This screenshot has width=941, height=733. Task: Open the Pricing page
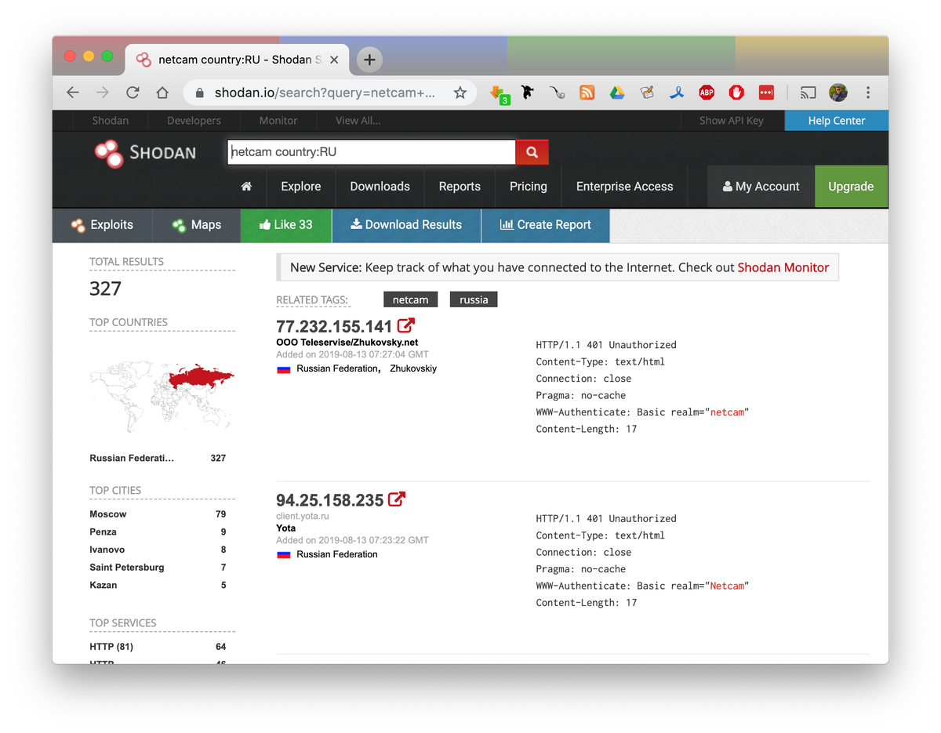coord(529,186)
